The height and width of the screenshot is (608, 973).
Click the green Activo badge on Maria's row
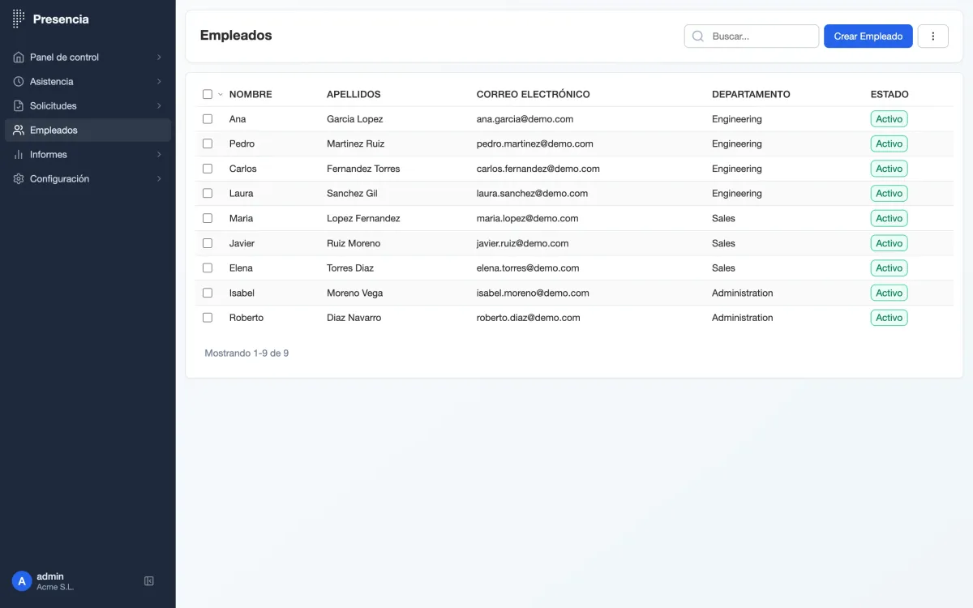point(889,218)
